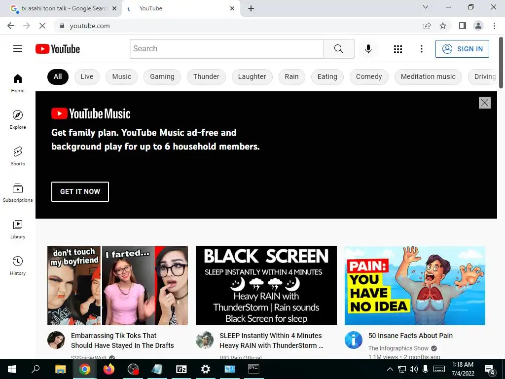This screenshot has width=505, height=379.
Task: Click the YouTube logo
Action: [58, 49]
